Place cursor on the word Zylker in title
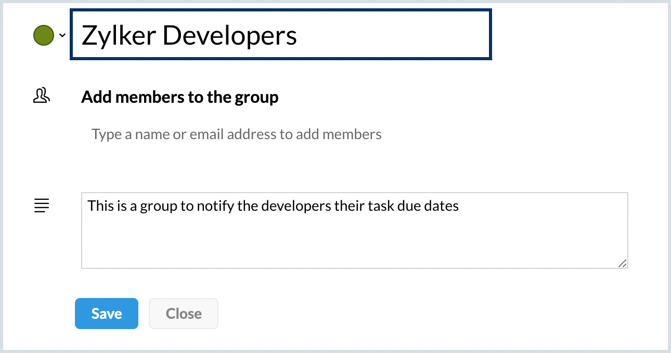The width and height of the screenshot is (671, 353). [119, 35]
